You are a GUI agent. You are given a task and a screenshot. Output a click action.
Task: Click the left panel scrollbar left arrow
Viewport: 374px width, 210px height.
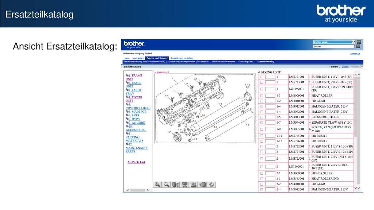tap(128, 190)
